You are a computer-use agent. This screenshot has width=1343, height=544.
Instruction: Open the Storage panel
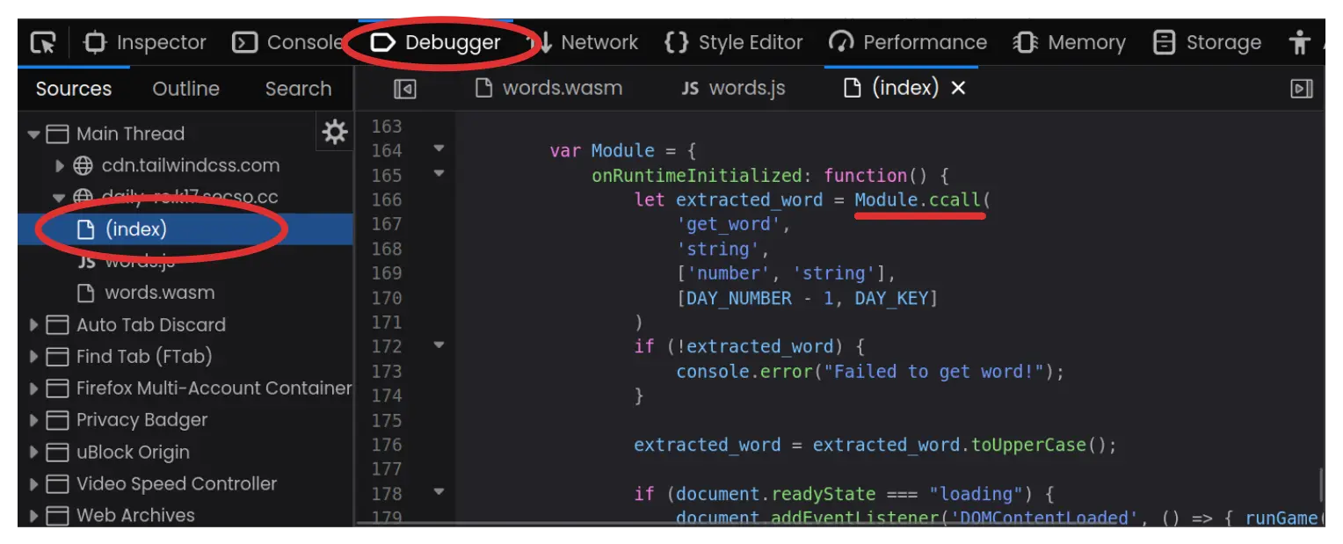tap(1207, 42)
